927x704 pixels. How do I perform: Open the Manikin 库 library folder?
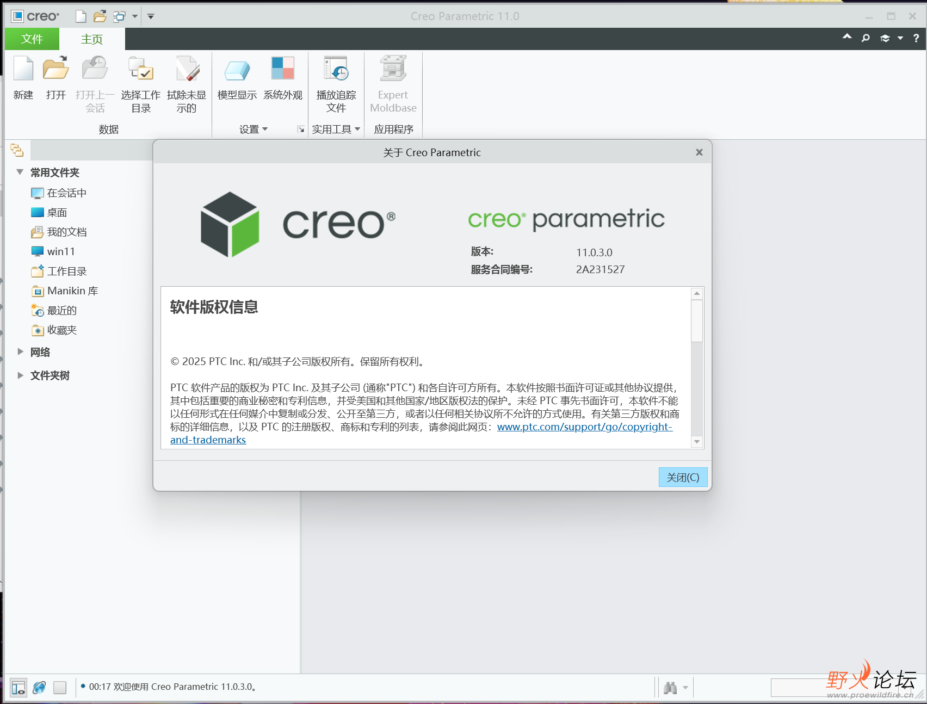(x=65, y=291)
